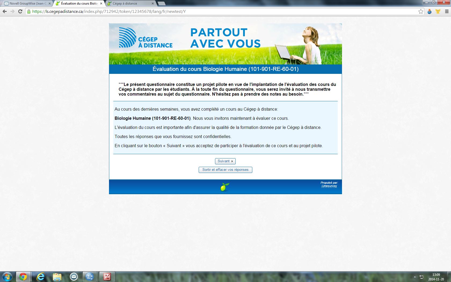Open the yellow winged creature extension
Viewport: 451px width, 282px height.
(438, 12)
